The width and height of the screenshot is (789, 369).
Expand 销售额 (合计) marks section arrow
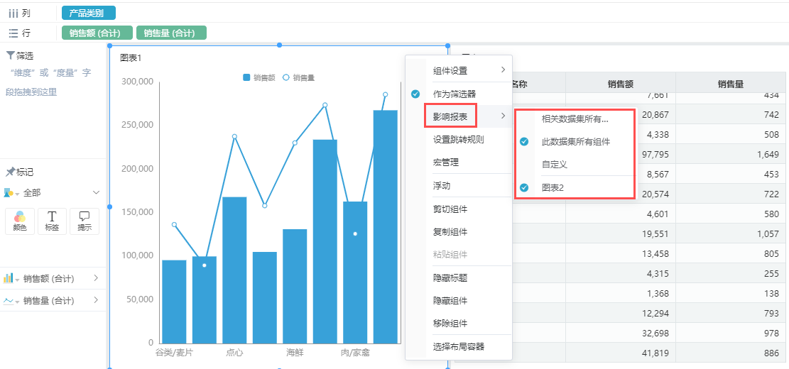pos(96,278)
